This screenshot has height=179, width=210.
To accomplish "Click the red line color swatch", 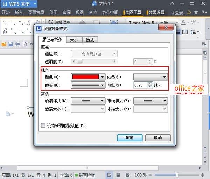I will point(85,77).
